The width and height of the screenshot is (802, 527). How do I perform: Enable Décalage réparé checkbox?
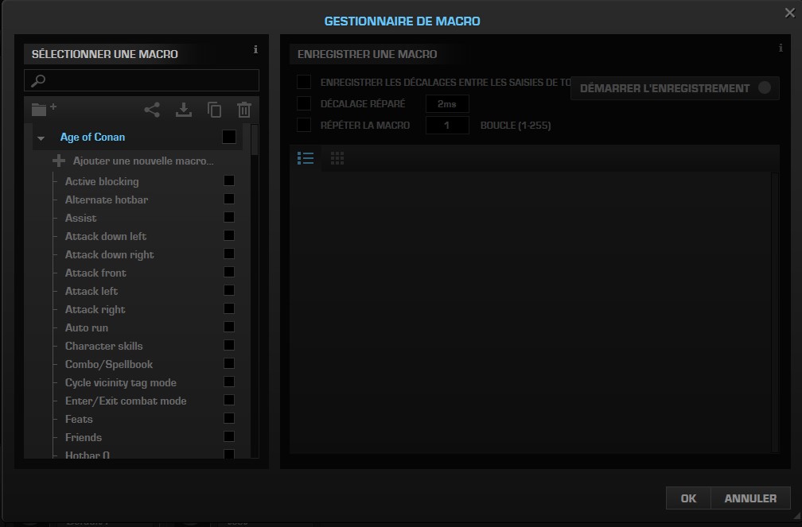[x=304, y=103]
